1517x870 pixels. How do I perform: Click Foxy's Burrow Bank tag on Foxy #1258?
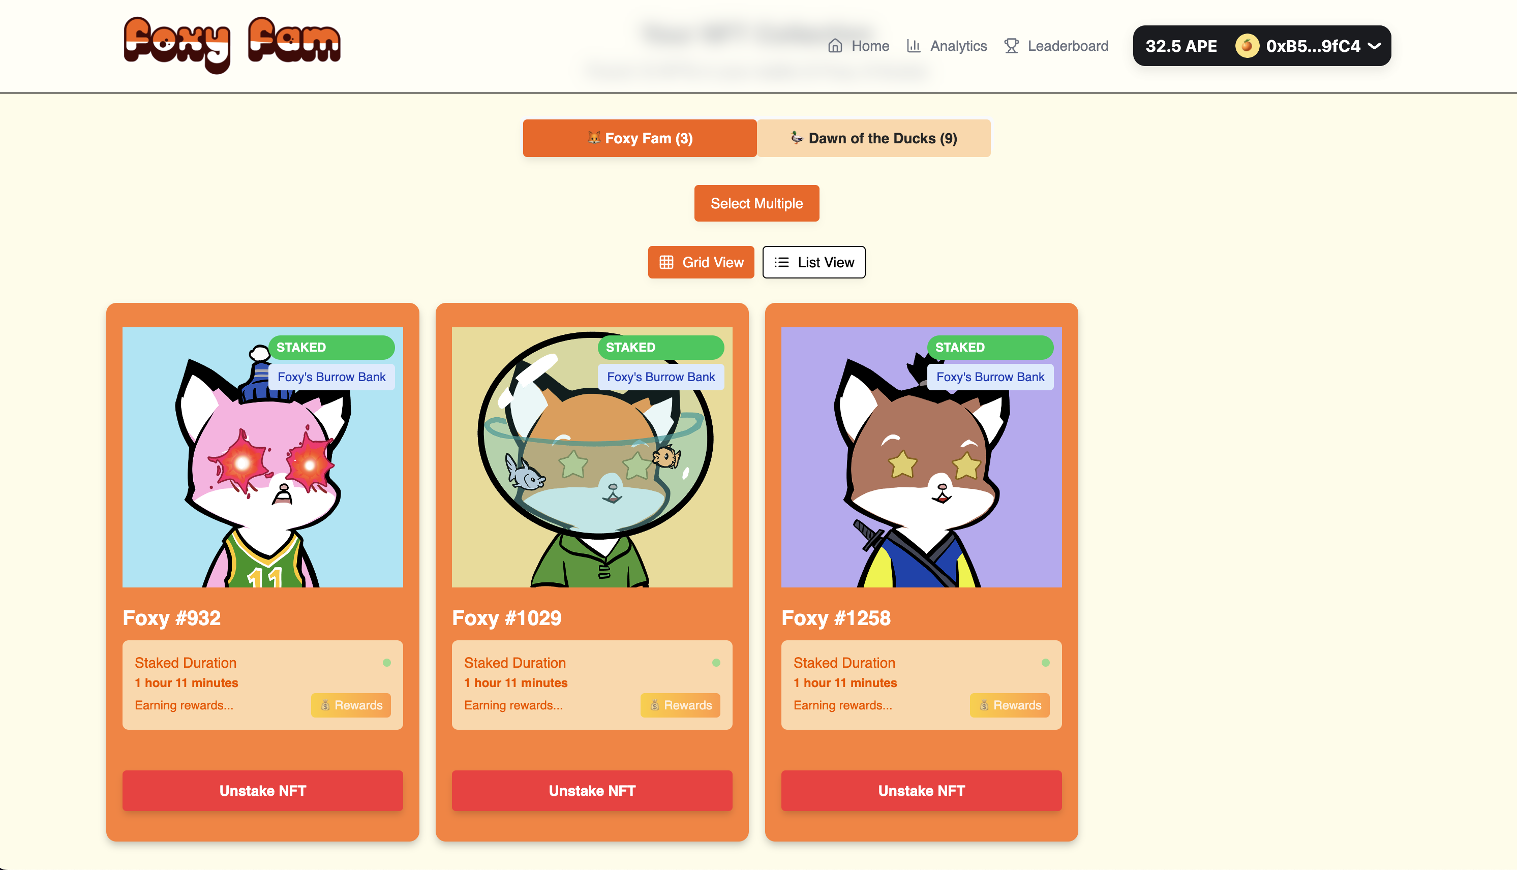(x=990, y=377)
